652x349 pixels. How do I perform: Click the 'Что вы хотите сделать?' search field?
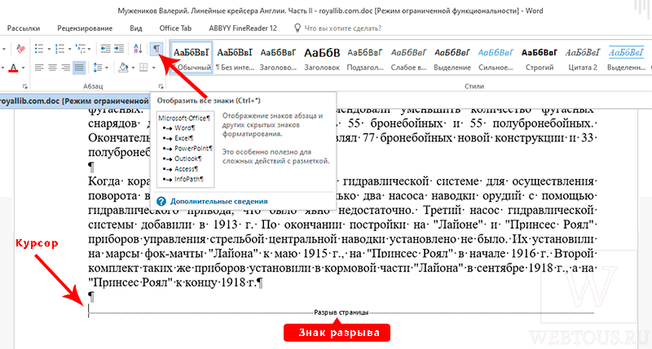pyautogui.click(x=342, y=28)
